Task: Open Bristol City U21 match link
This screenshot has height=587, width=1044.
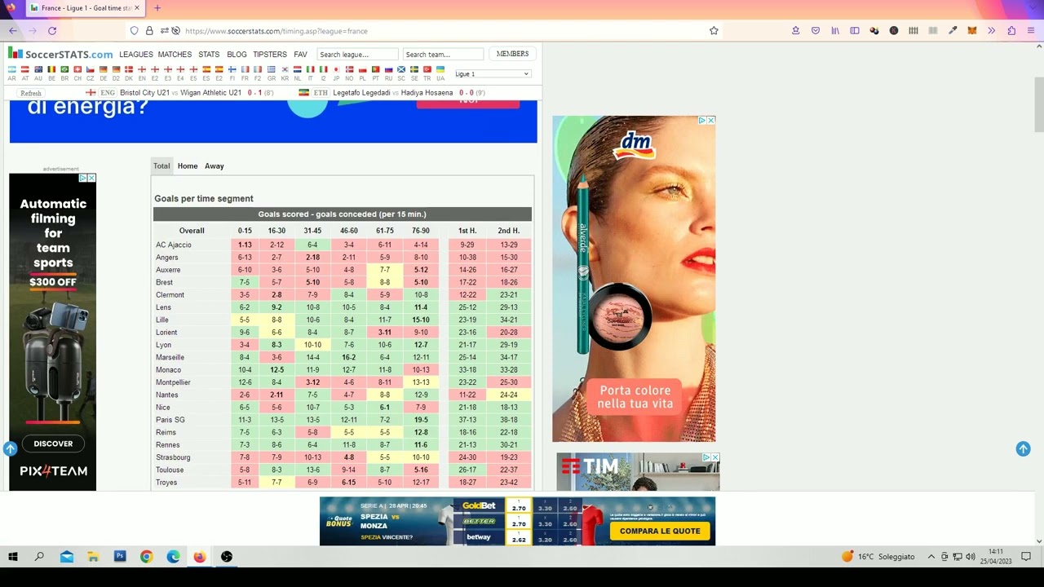Action: coord(180,93)
